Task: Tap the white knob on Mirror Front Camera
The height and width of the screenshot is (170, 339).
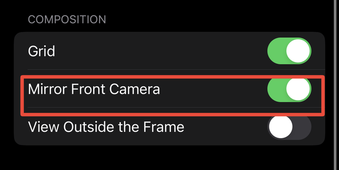Action: [298, 89]
